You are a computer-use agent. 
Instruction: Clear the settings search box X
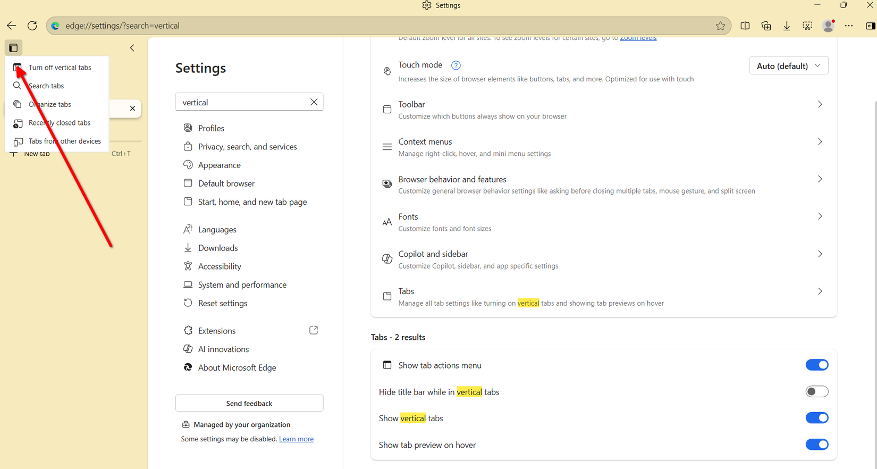(314, 102)
